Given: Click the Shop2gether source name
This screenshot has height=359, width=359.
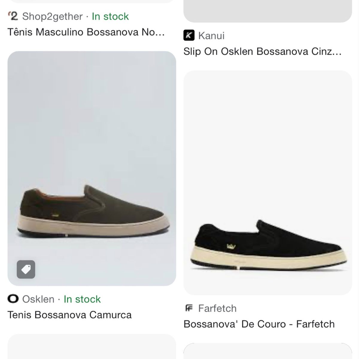Looking at the screenshot, I should coord(52,16).
